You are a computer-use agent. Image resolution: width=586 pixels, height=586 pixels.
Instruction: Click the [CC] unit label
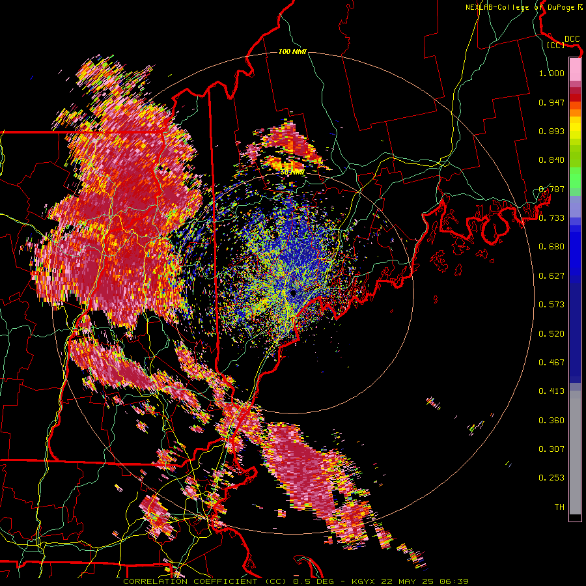pyautogui.click(x=555, y=45)
